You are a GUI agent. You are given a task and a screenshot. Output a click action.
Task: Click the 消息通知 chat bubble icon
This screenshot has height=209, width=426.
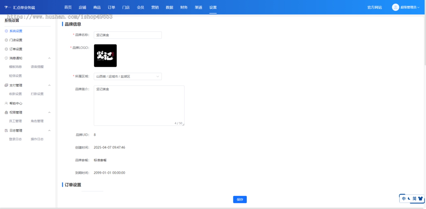[x=6, y=58]
